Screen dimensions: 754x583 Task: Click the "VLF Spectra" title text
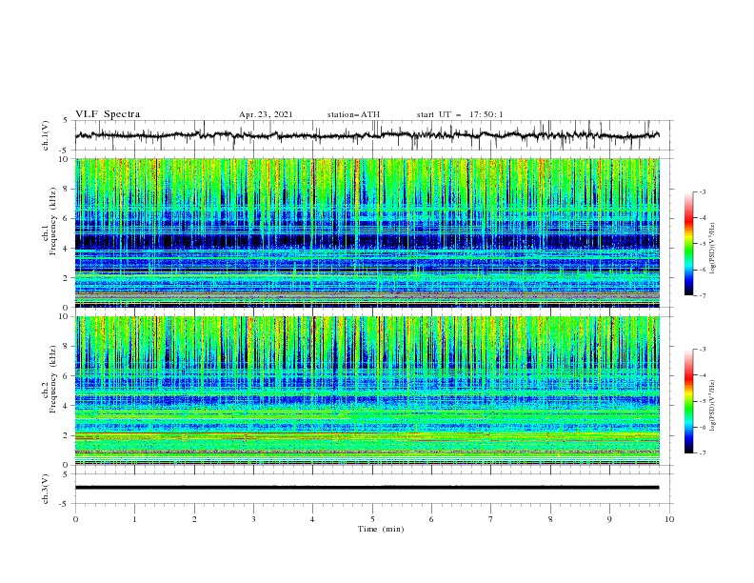(108, 114)
